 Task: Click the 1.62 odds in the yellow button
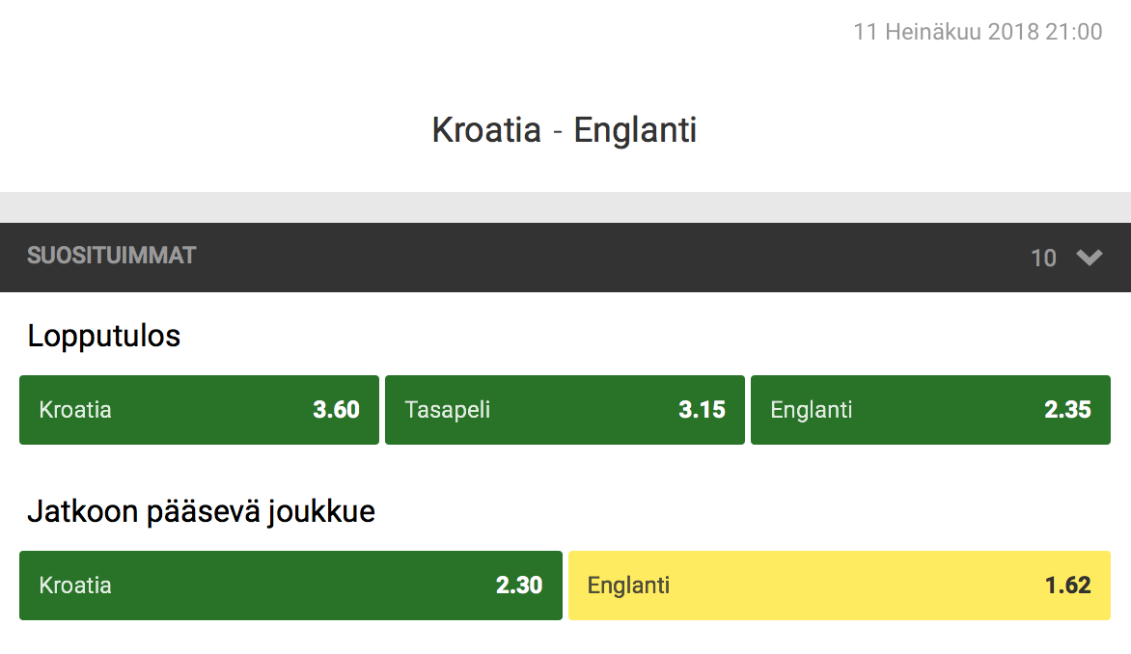[1067, 585]
